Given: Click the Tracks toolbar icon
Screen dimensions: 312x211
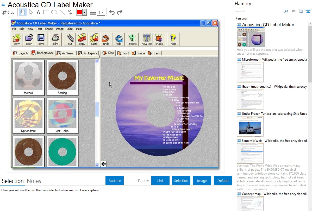Looking at the screenshot, I should point(133,39).
